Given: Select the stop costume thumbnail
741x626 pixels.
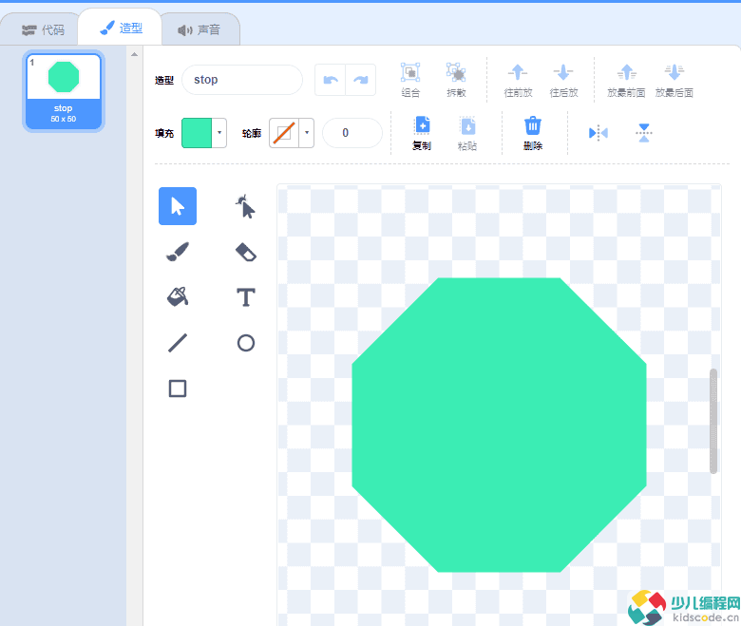Looking at the screenshot, I should pyautogui.click(x=63, y=90).
